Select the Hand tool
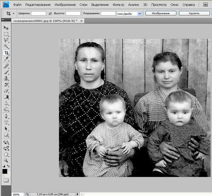The width and height of the screenshot is (212, 196). click(6, 154)
